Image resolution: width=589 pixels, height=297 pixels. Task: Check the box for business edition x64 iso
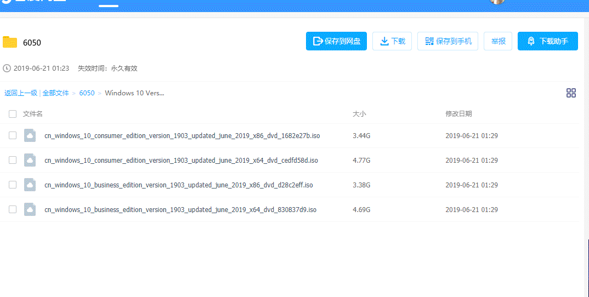tap(13, 209)
